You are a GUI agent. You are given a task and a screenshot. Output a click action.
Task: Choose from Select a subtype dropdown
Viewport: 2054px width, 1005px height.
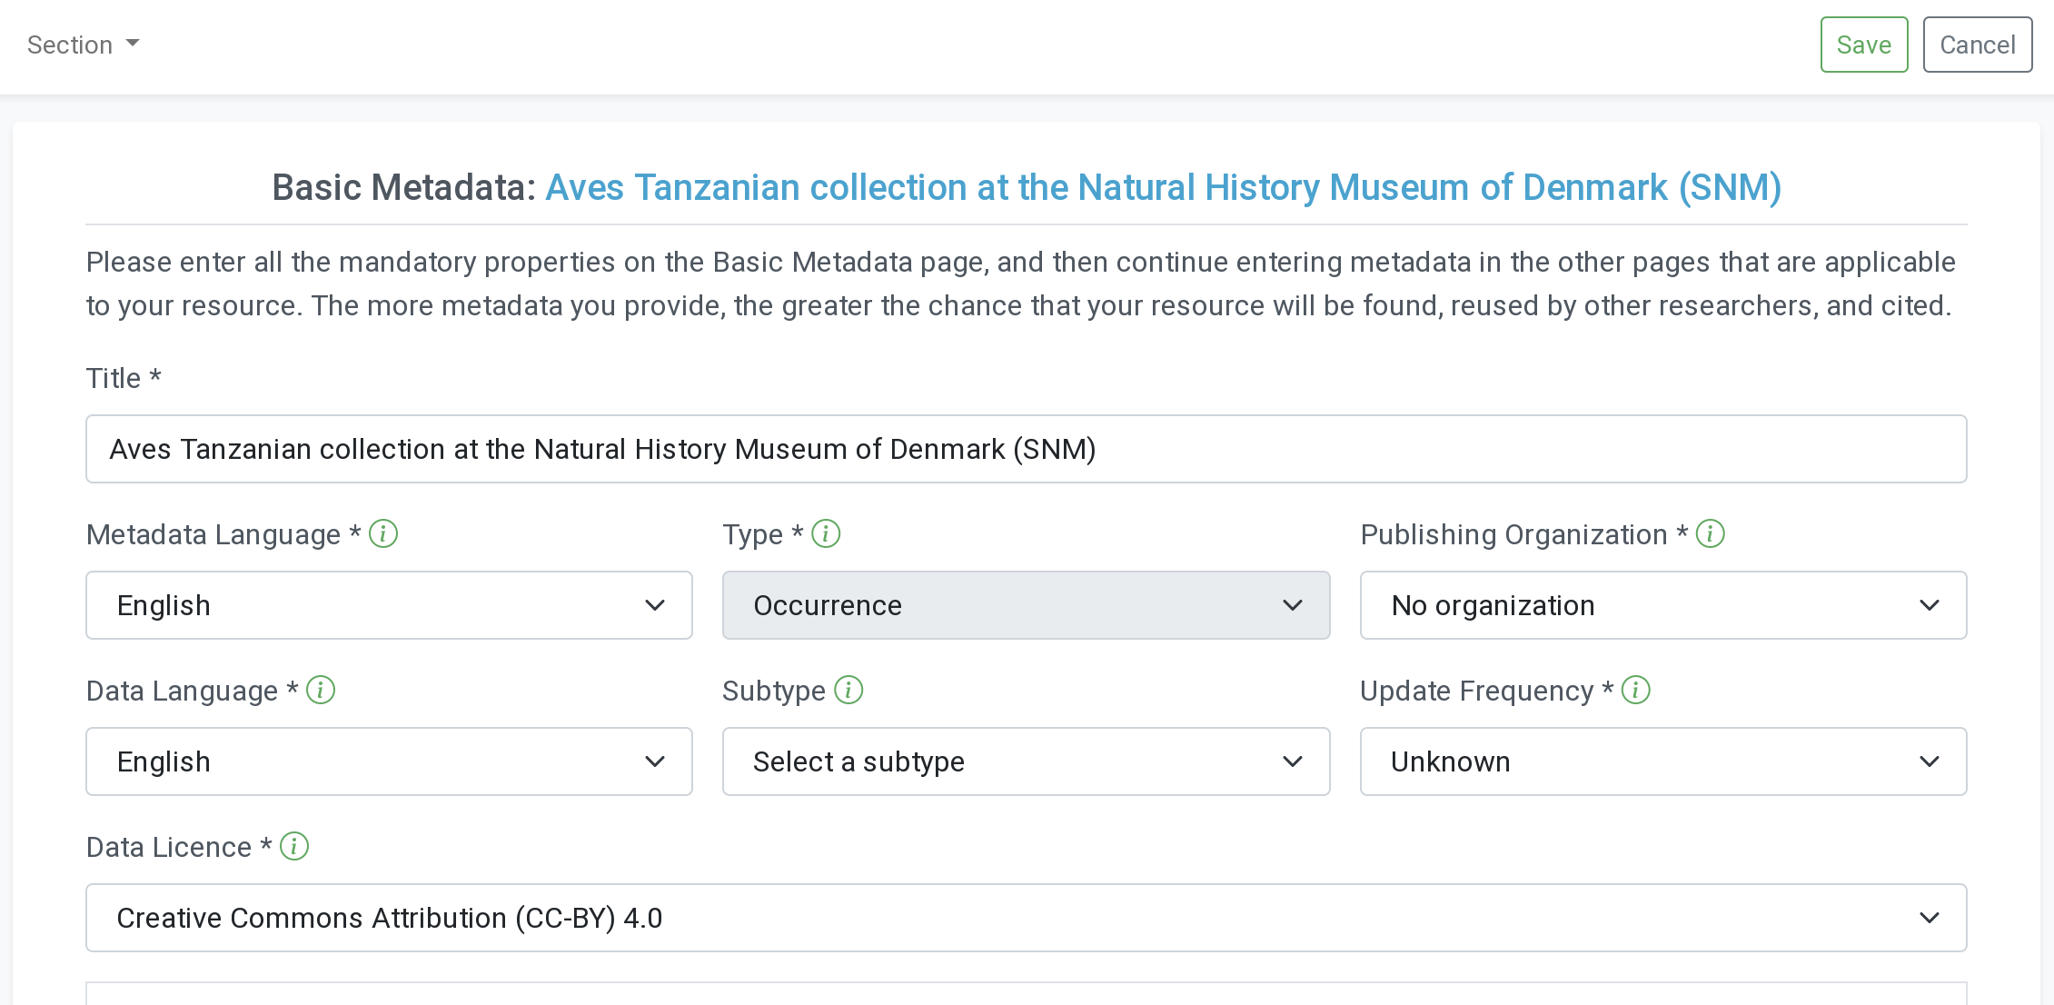tap(1026, 761)
